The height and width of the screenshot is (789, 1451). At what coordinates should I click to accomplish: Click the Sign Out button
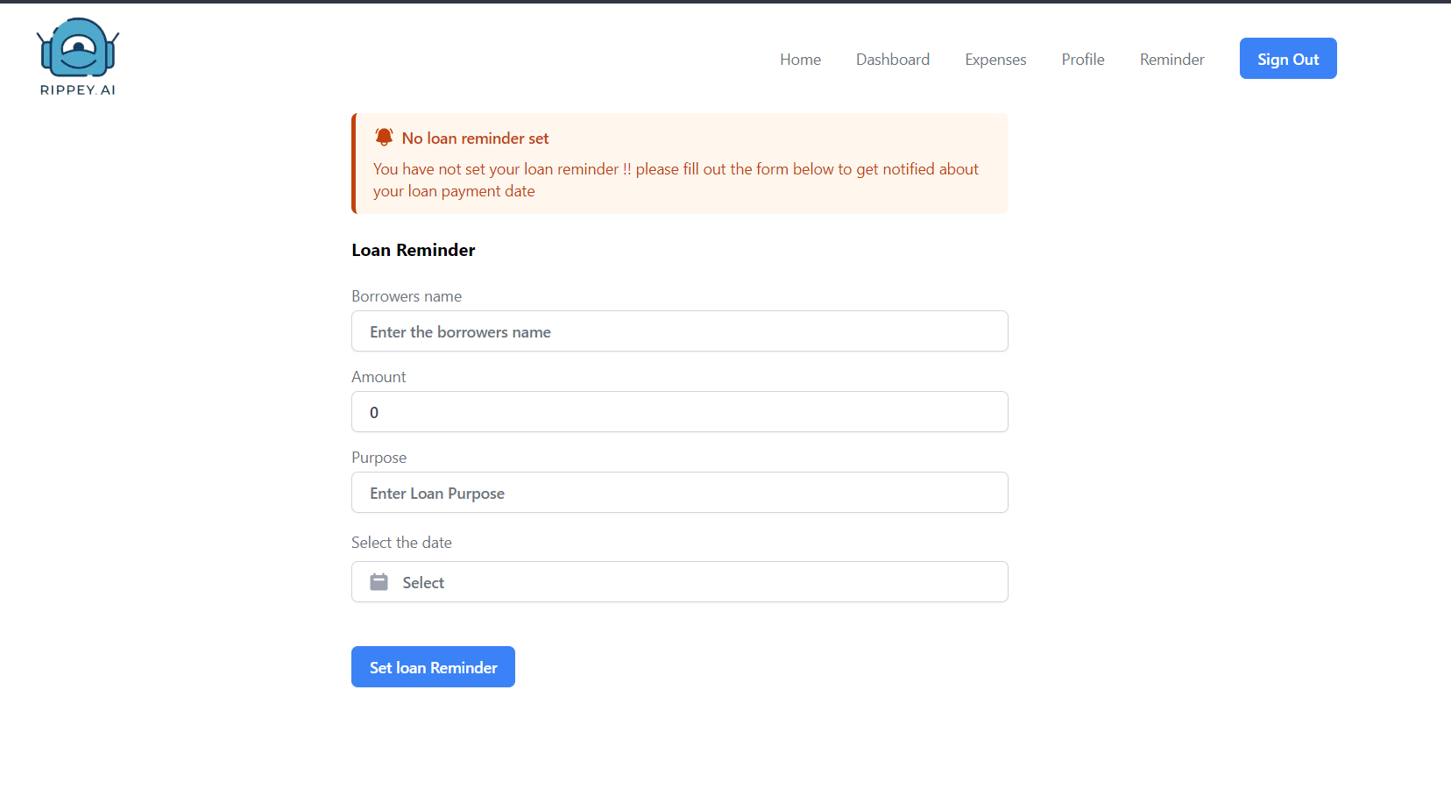(1287, 58)
